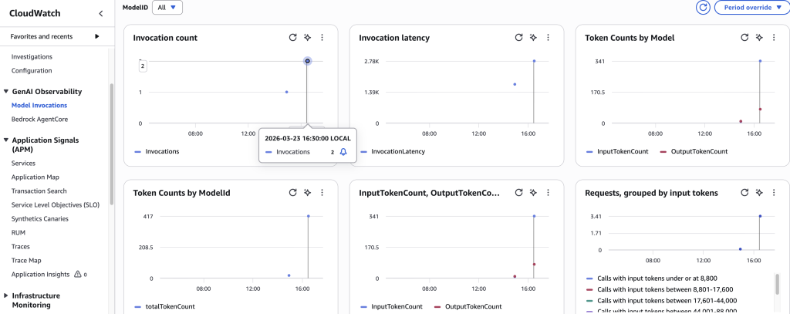Collapse the CloudWatch sidebar navigation
Image resolution: width=790 pixels, height=314 pixels.
(x=101, y=14)
